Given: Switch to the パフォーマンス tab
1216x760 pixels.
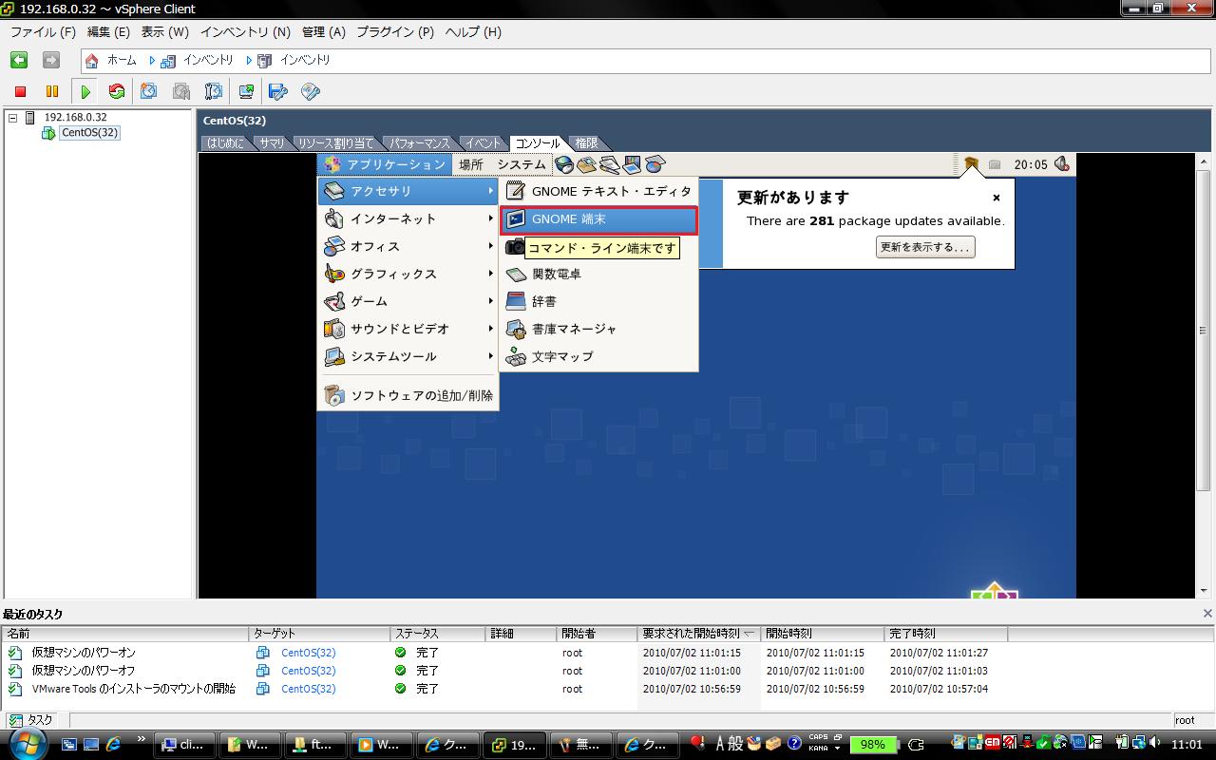Looking at the screenshot, I should click(x=419, y=143).
